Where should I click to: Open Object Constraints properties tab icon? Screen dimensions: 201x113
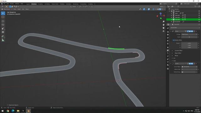pyautogui.click(x=168, y=59)
